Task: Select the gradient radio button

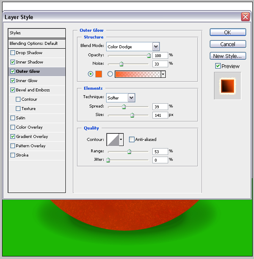Action: pyautogui.click(x=110, y=74)
